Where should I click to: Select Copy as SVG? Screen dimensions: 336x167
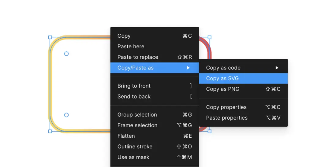[x=222, y=79]
